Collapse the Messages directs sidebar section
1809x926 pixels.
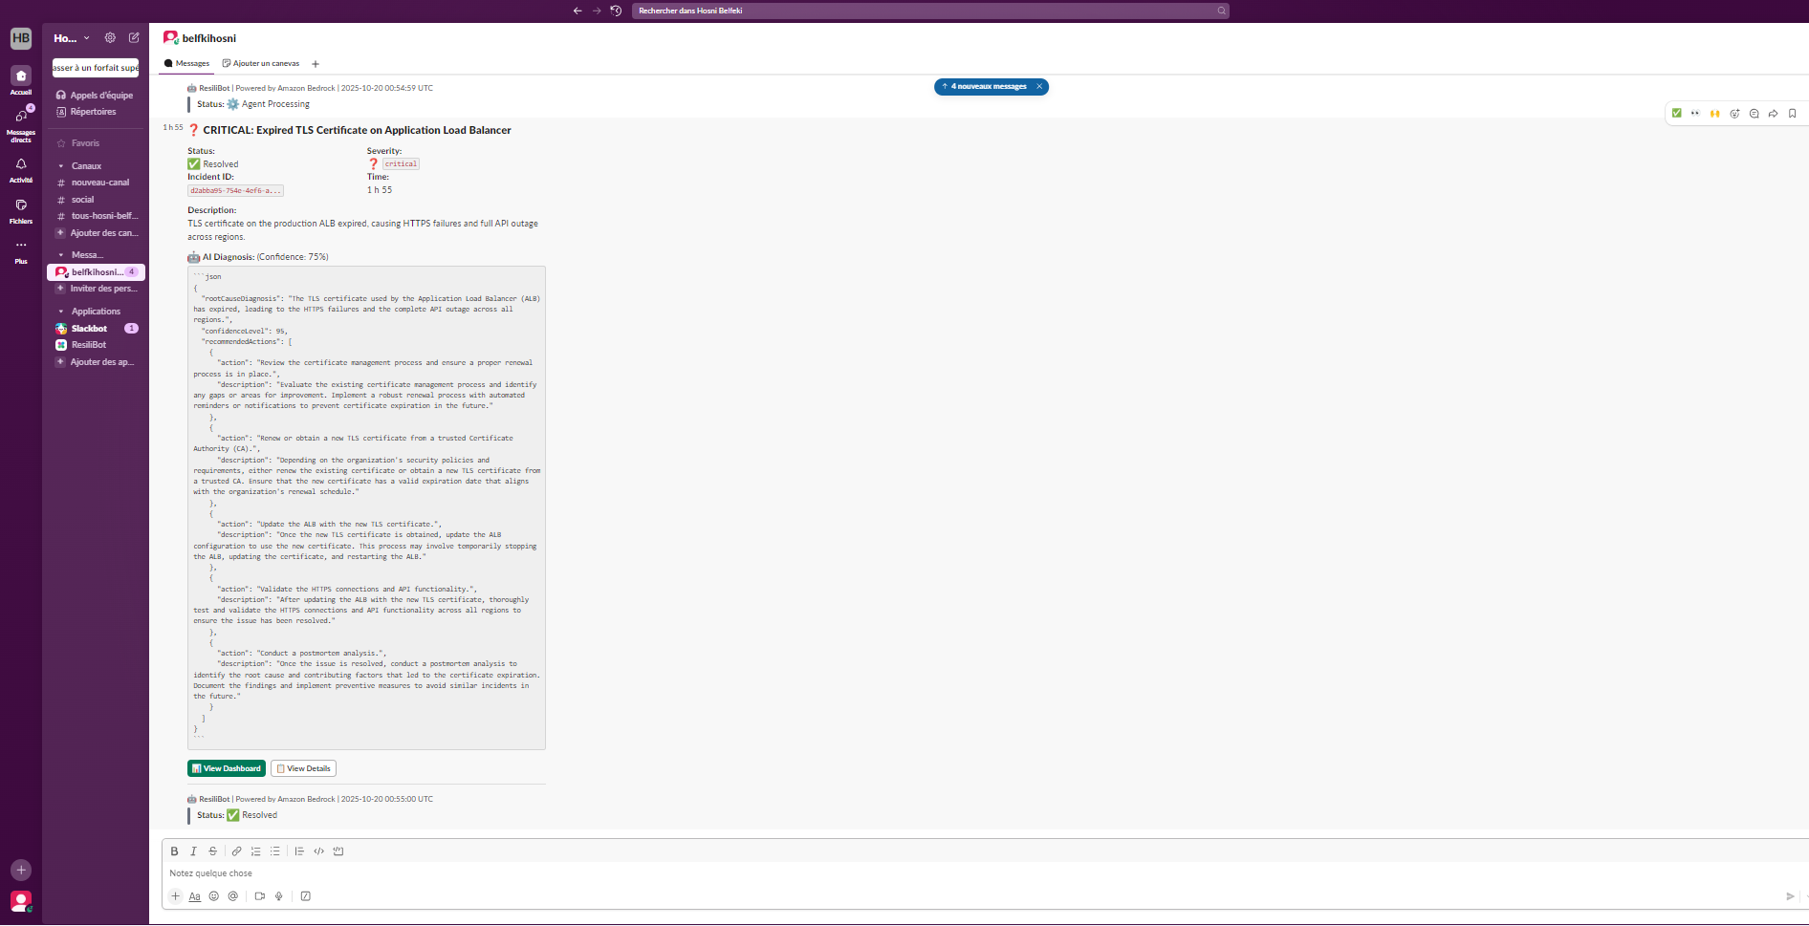[61, 255]
